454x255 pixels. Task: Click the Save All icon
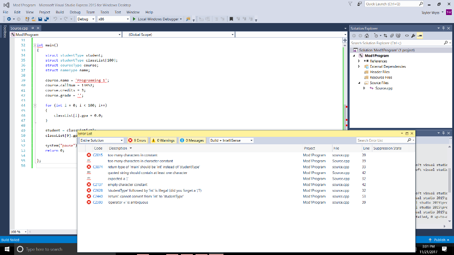(46, 18)
